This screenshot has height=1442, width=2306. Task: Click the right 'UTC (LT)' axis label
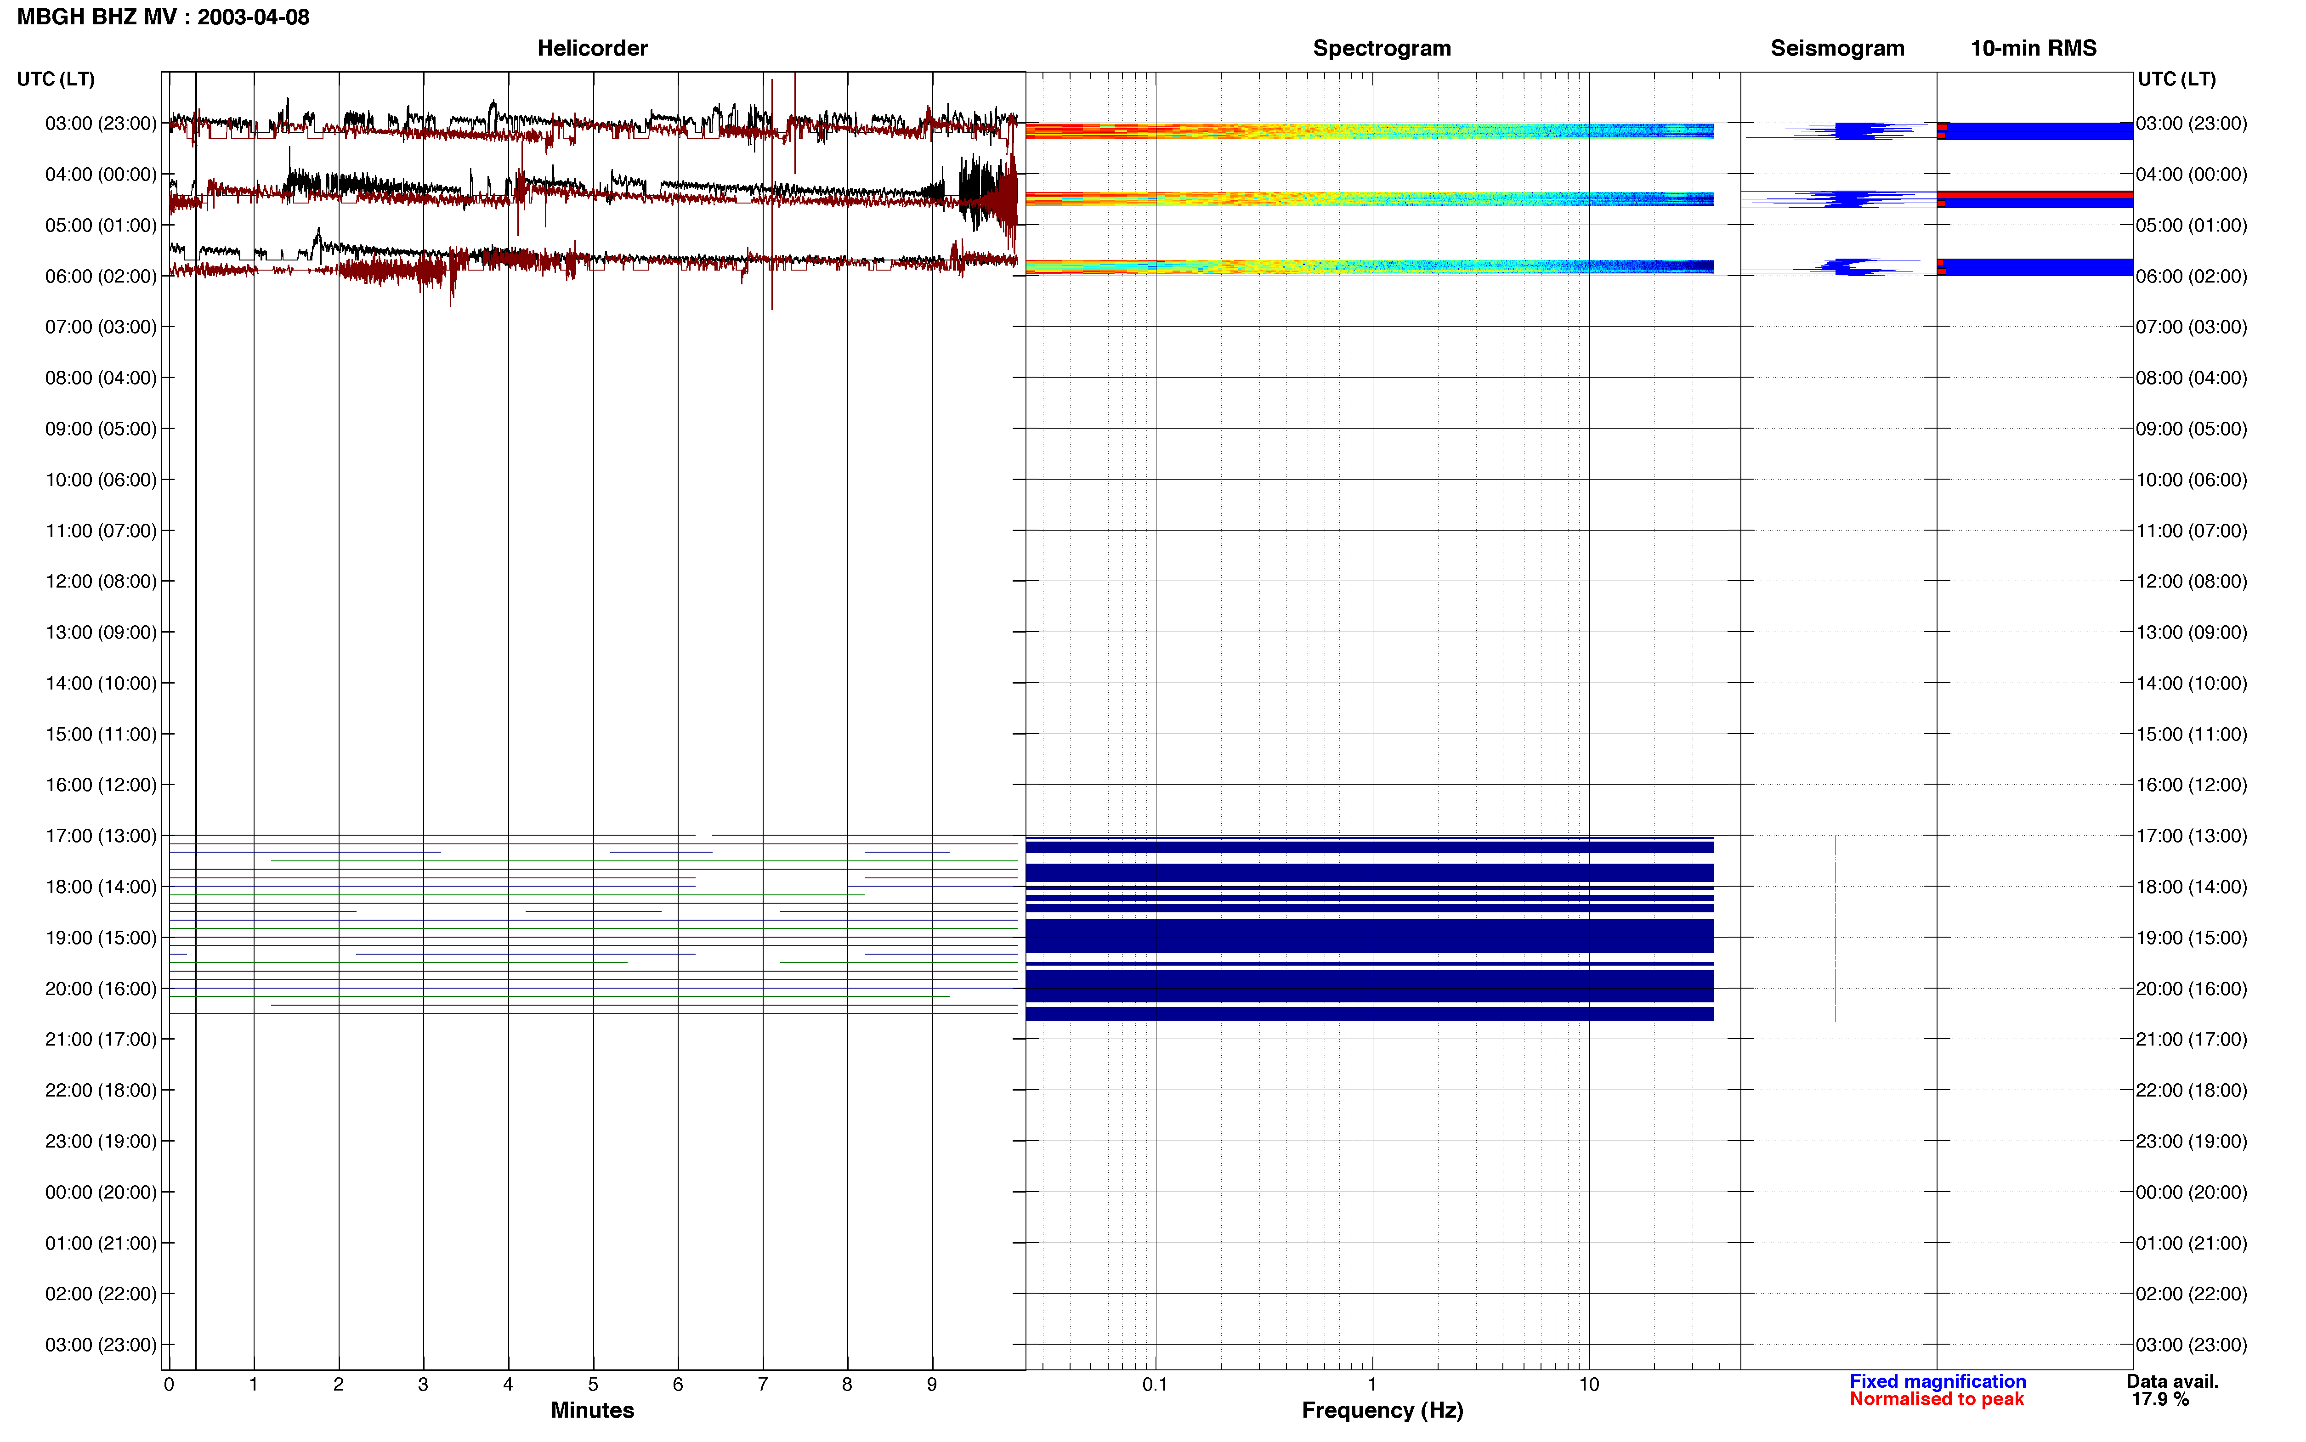coord(2176,79)
